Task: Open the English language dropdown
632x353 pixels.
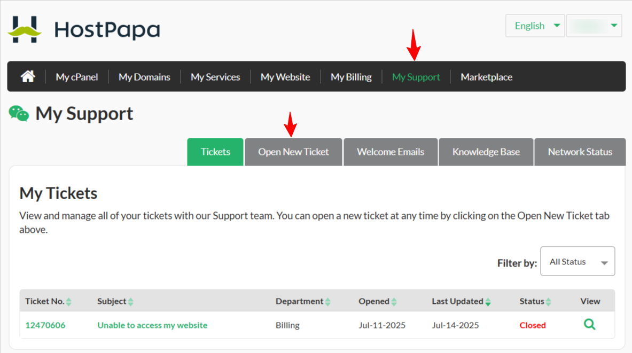Action: 535,26
